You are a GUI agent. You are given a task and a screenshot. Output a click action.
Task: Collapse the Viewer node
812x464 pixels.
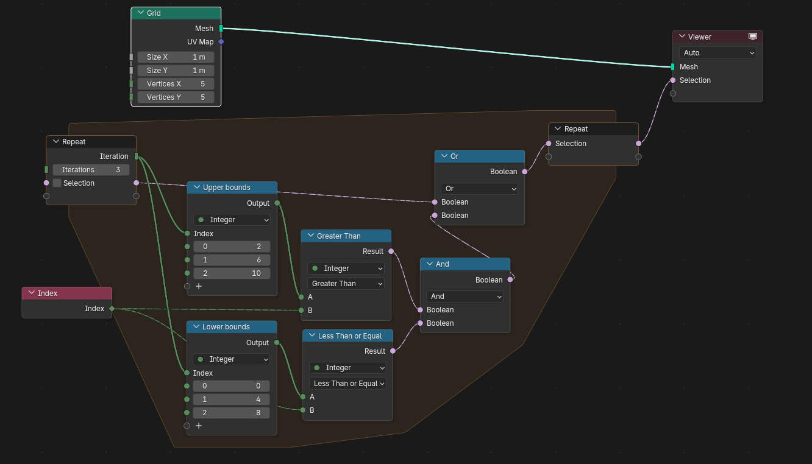[x=682, y=37]
